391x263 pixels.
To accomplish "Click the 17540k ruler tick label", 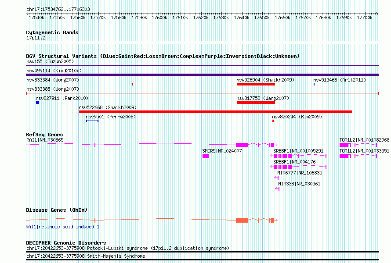I will pyautogui.click(x=36, y=18).
